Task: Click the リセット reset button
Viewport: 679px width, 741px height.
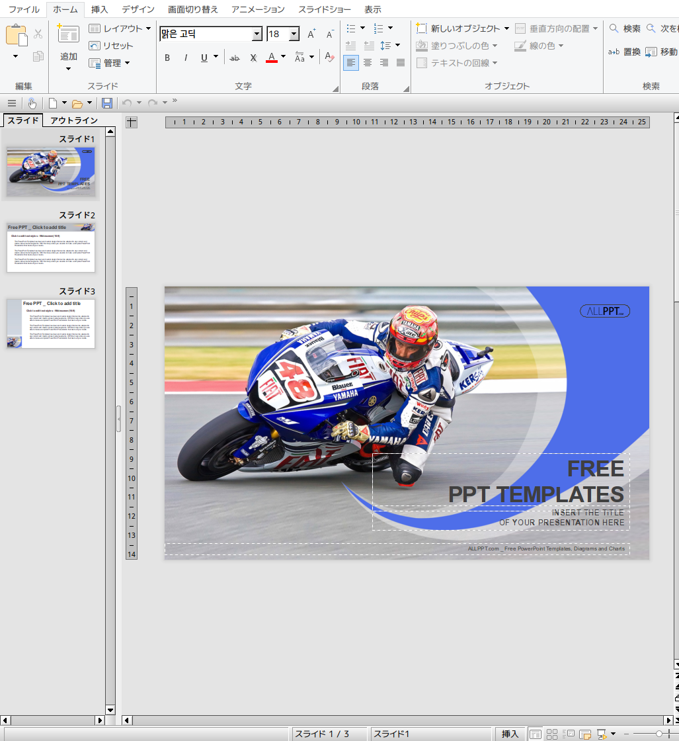Action: (x=112, y=46)
